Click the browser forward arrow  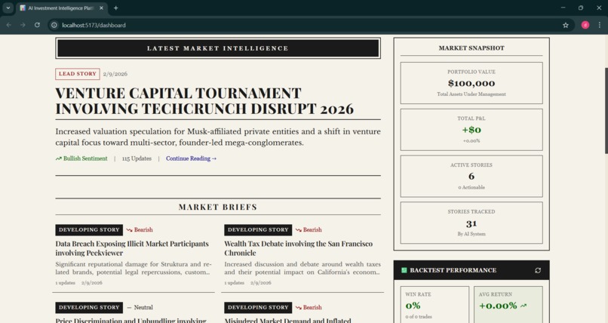[23, 25]
